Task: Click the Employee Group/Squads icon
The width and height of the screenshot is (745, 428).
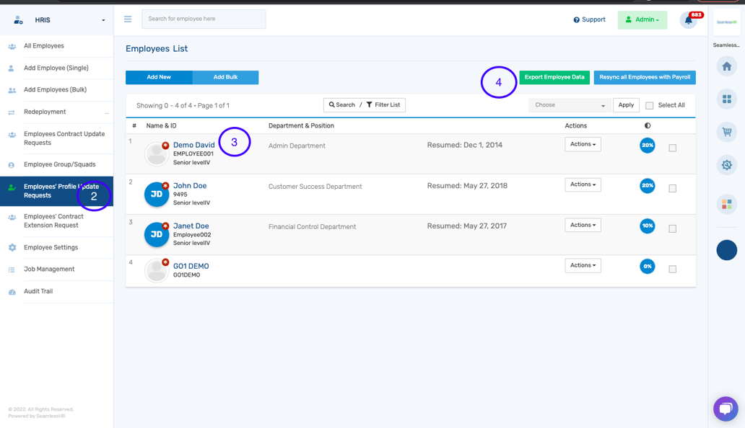Action: pyautogui.click(x=12, y=166)
